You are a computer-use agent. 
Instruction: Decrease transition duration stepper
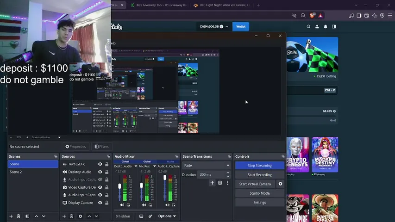pos(228,176)
